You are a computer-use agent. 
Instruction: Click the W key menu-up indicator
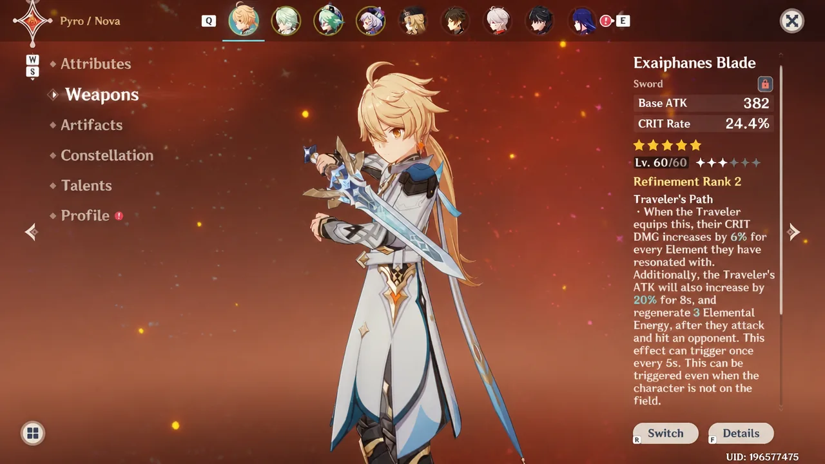[x=32, y=60]
